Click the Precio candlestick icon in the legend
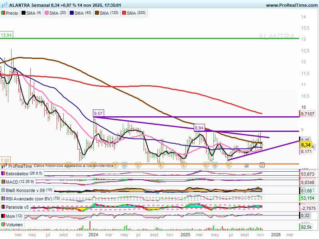The image size is (319, 239). 3,13
